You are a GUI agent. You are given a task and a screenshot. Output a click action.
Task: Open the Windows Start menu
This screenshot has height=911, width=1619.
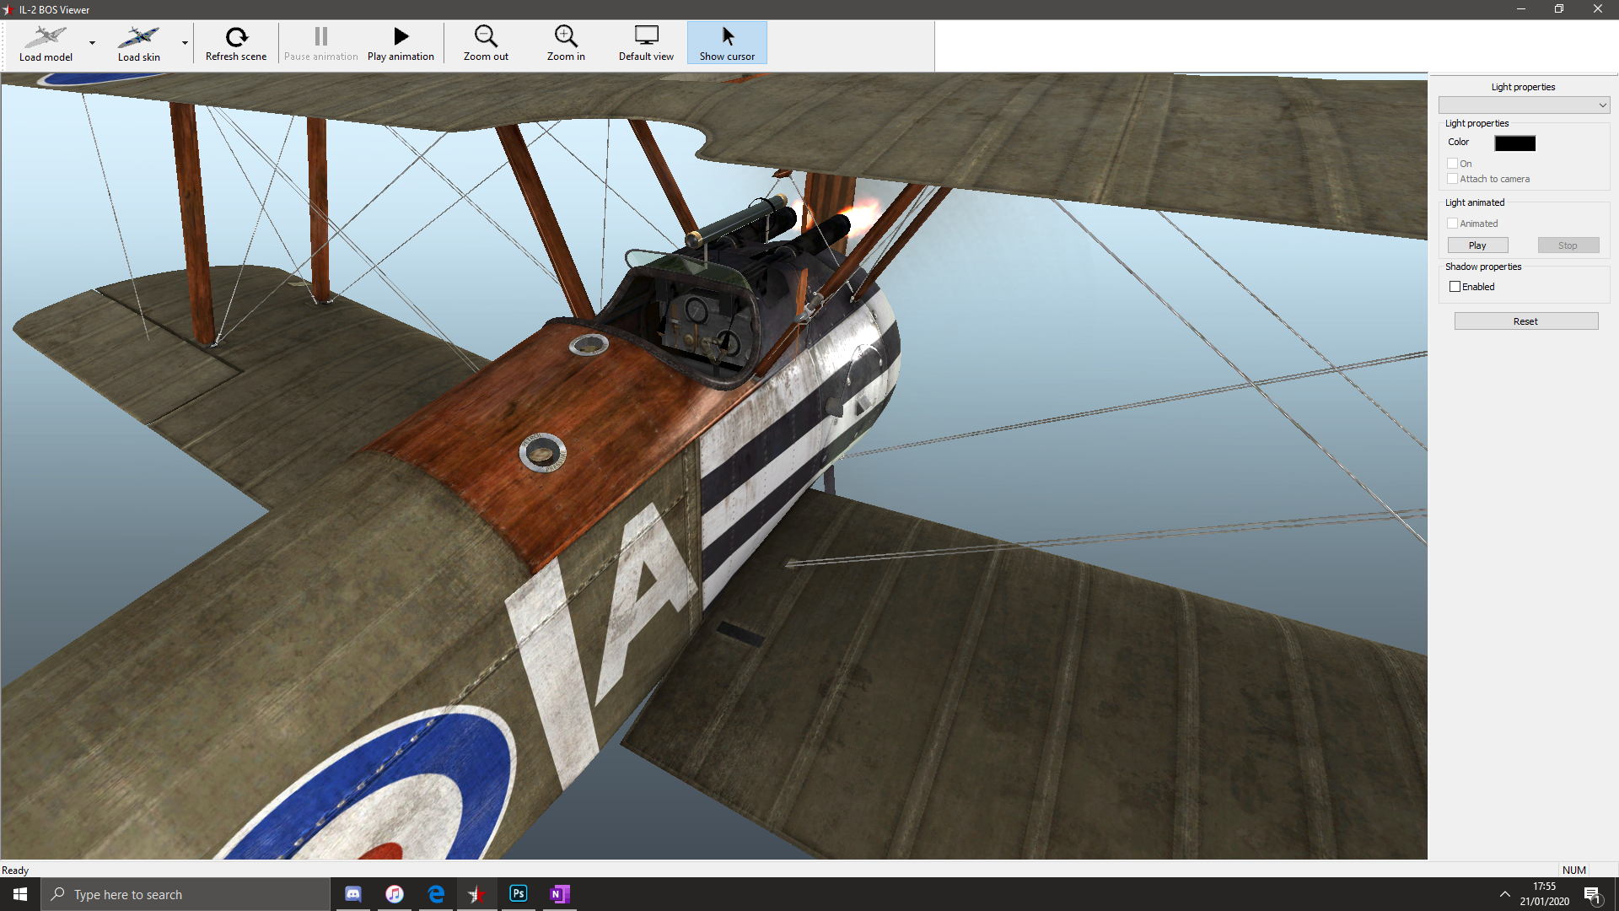(x=20, y=894)
